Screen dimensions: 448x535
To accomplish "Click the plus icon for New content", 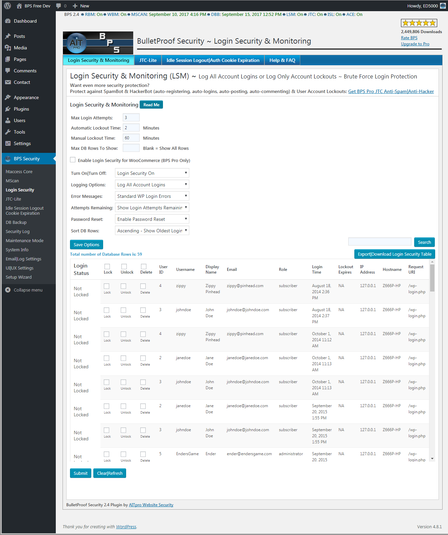I will click(x=75, y=6).
